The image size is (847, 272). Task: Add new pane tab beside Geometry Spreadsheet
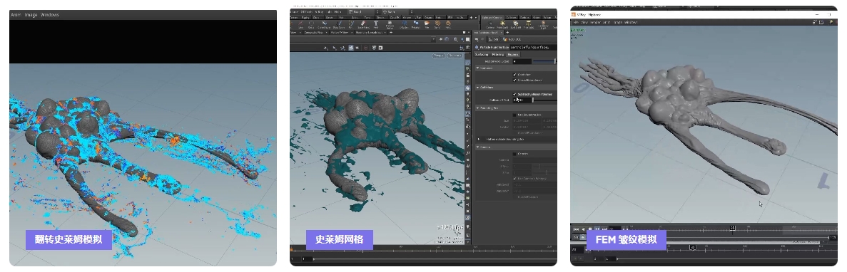pyautogui.click(x=391, y=32)
